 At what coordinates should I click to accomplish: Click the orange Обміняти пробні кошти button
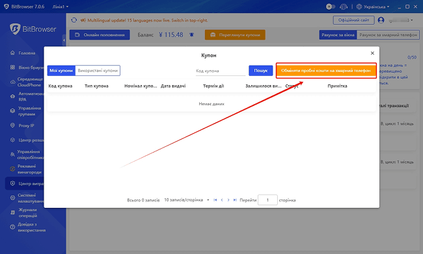pyautogui.click(x=326, y=71)
